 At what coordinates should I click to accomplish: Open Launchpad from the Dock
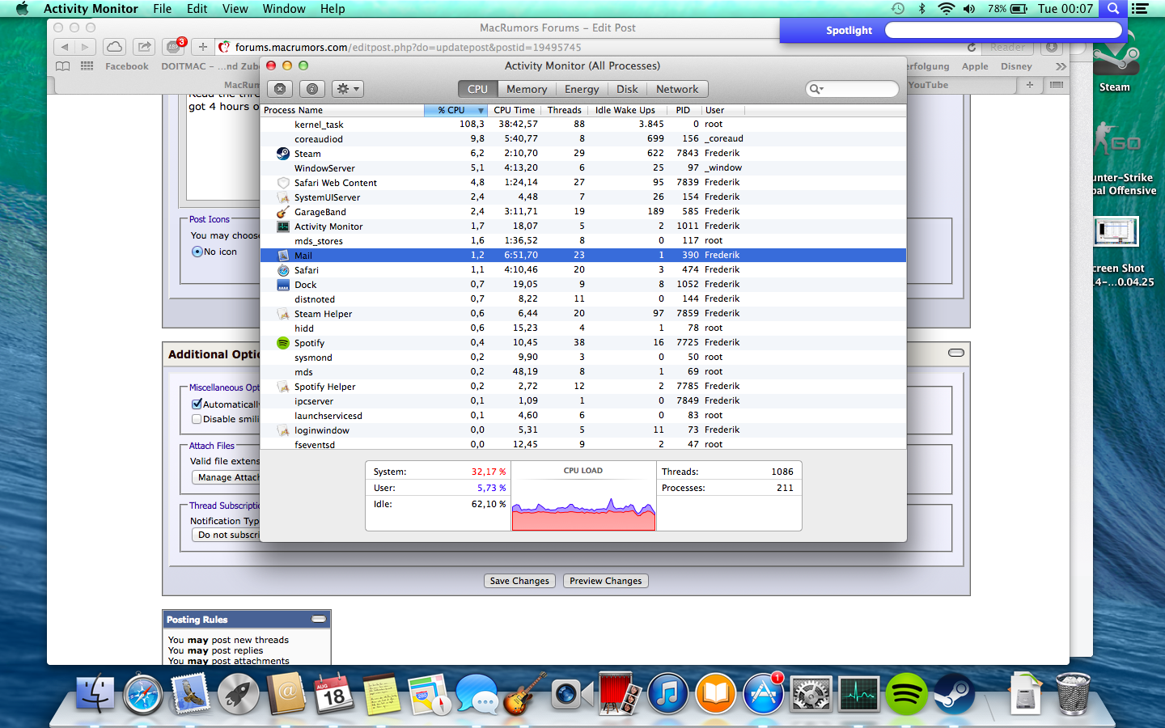coord(239,694)
